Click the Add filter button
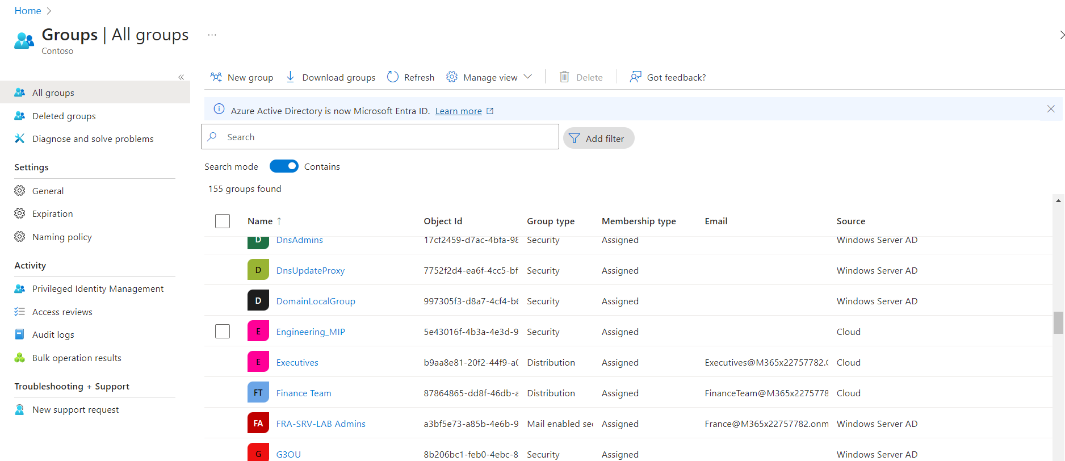The image size is (1065, 461). coord(598,138)
